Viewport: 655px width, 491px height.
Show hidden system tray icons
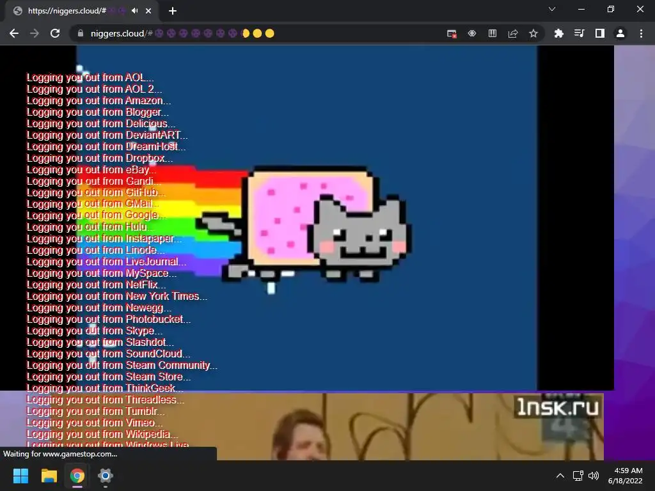click(x=560, y=476)
